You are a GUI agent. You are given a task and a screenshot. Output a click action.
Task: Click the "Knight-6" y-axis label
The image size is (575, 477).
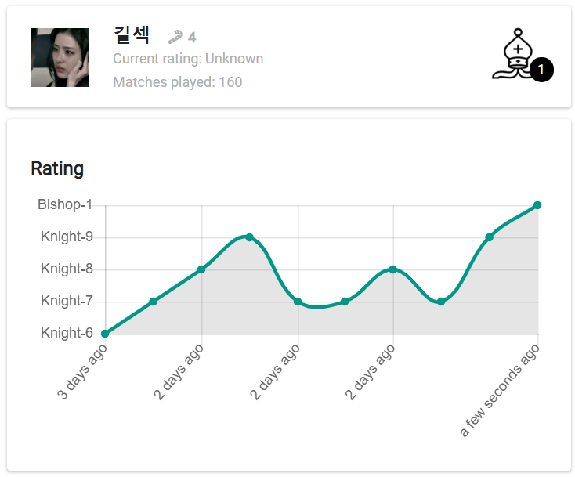point(67,333)
